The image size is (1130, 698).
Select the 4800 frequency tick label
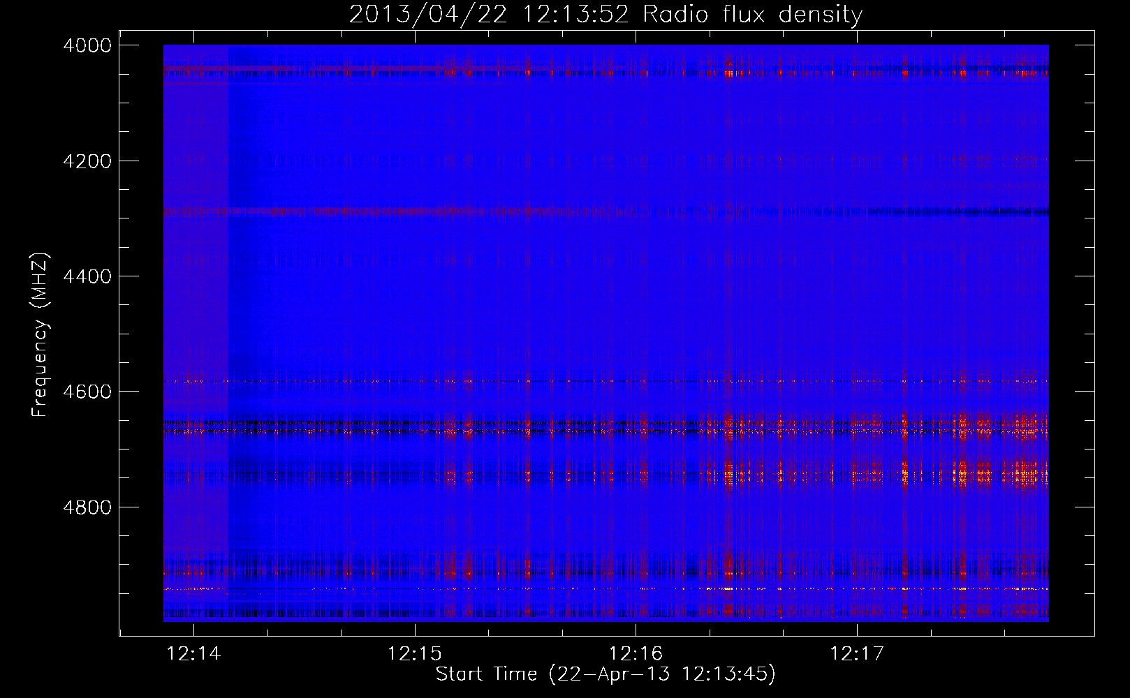[x=87, y=507]
